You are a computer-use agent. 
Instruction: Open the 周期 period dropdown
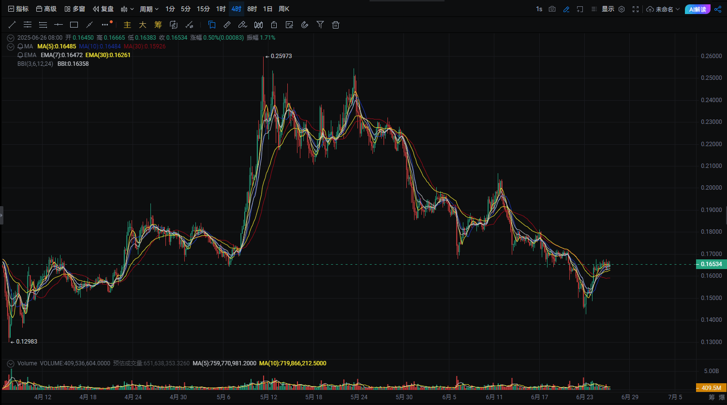coord(149,9)
